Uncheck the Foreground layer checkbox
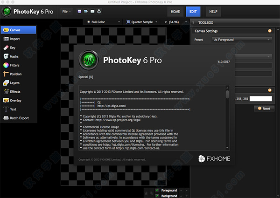Image resolution: width=280 pixels, height=198 pixels. pyautogui.click(x=157, y=190)
